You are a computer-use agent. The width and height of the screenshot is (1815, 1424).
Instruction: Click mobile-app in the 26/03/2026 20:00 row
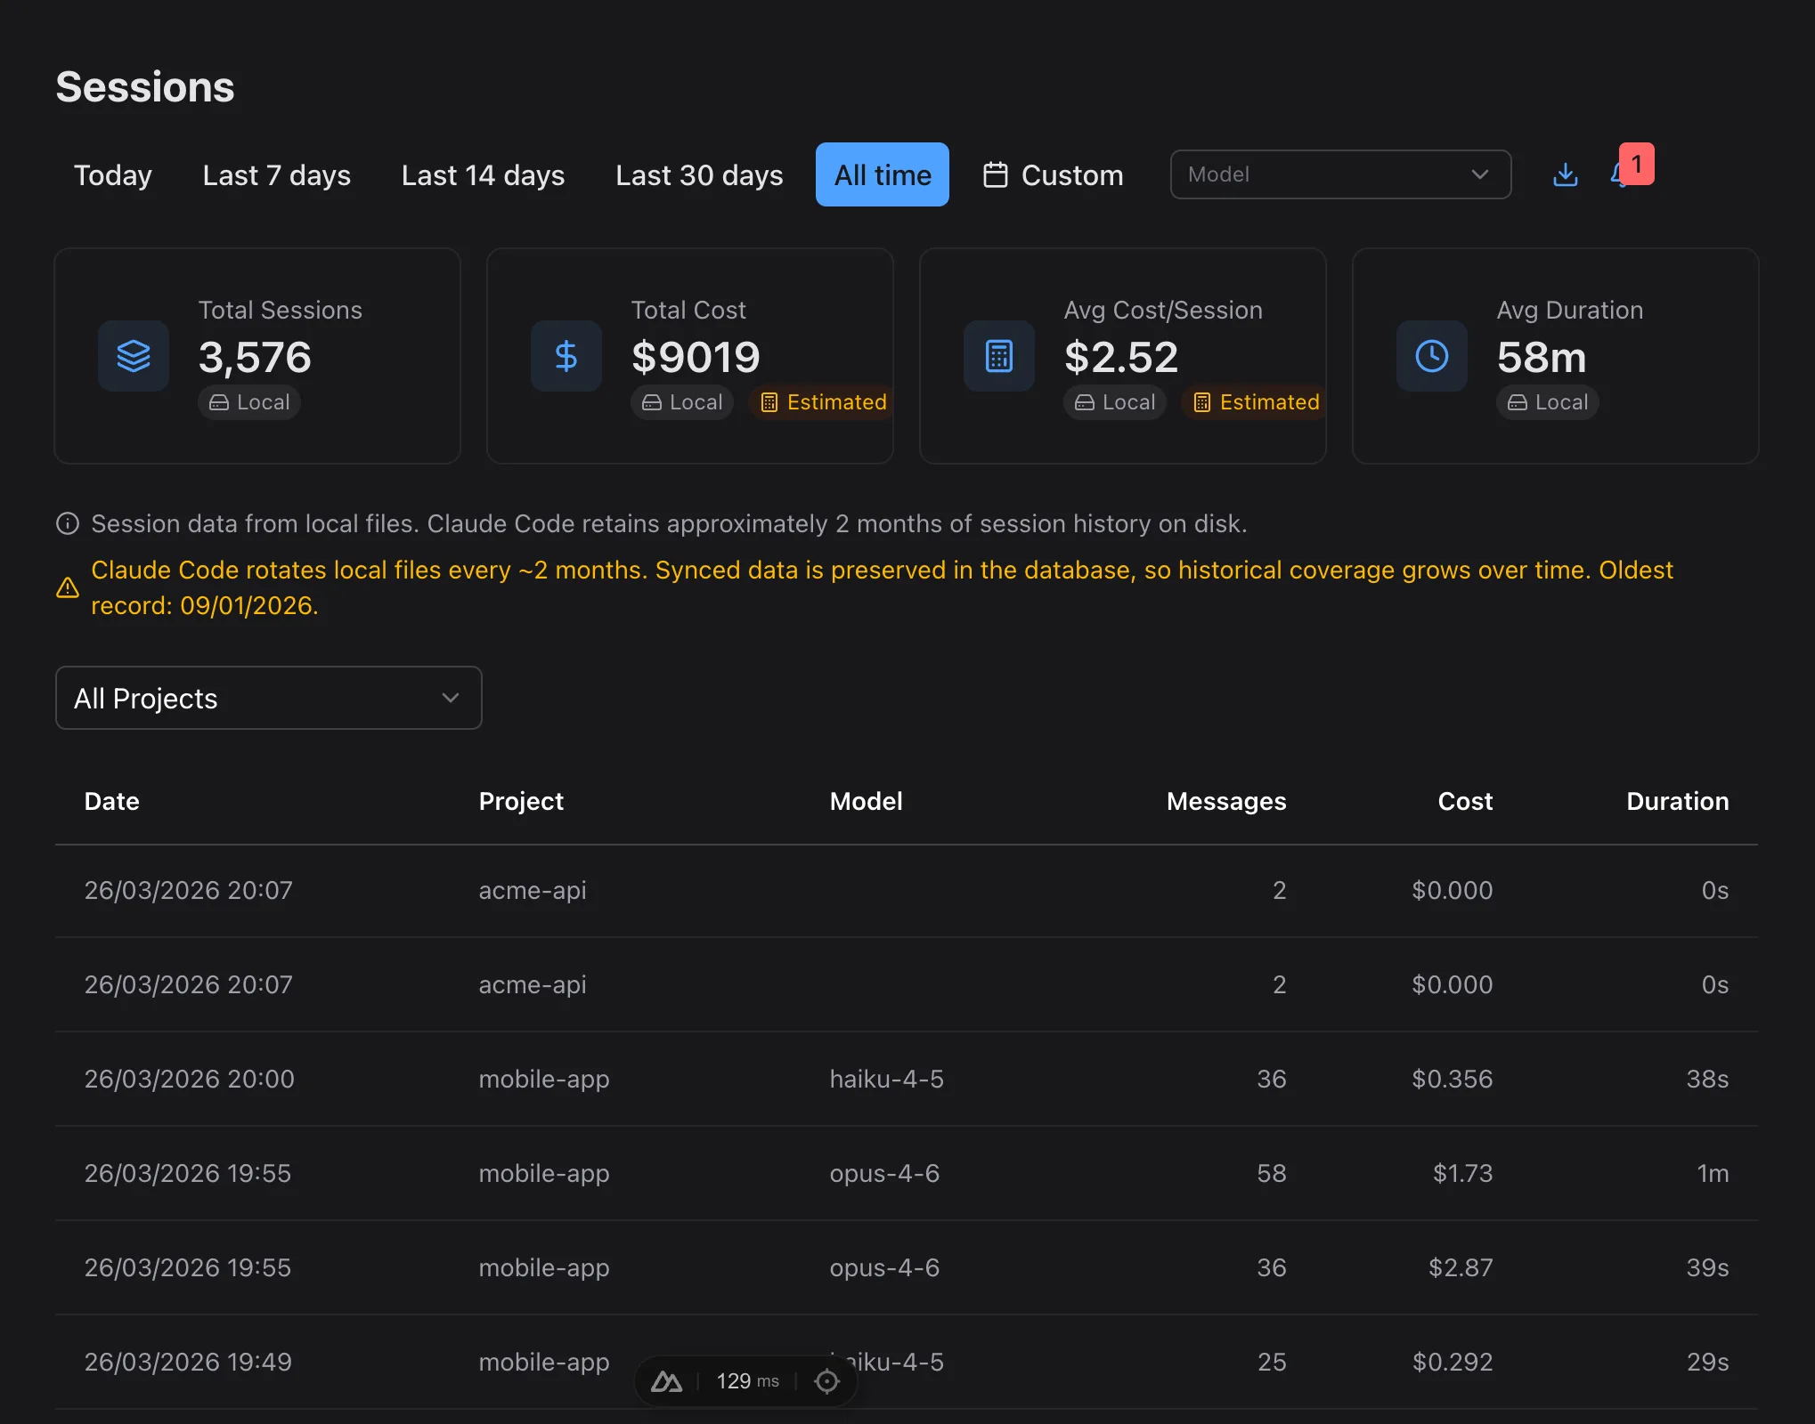click(544, 1079)
